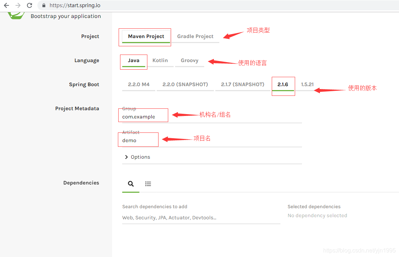Choose Kotlin as the language
This screenshot has height=257, width=399.
pos(160,61)
